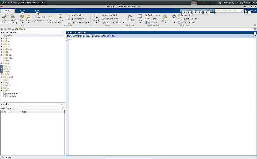This screenshot has height=159, width=257.
Task: Click in the Search Documentation field
Action: tap(228, 11)
